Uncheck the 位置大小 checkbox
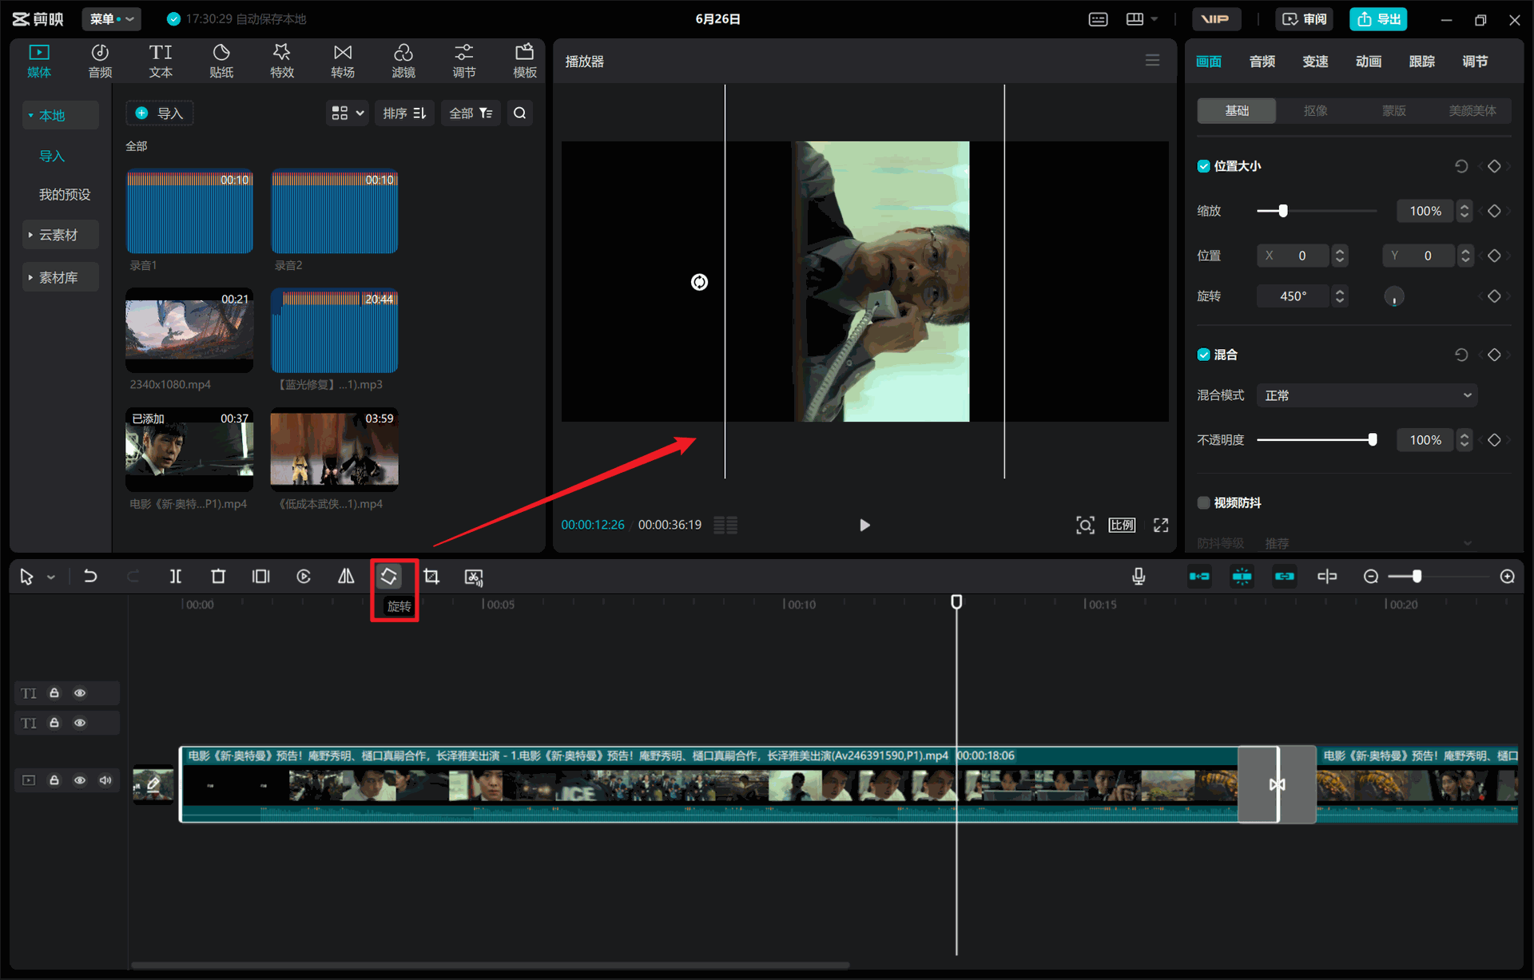 coord(1203,166)
